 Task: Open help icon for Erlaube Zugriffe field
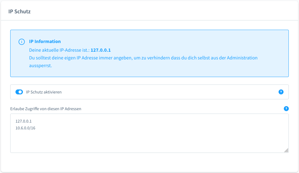coord(286,109)
